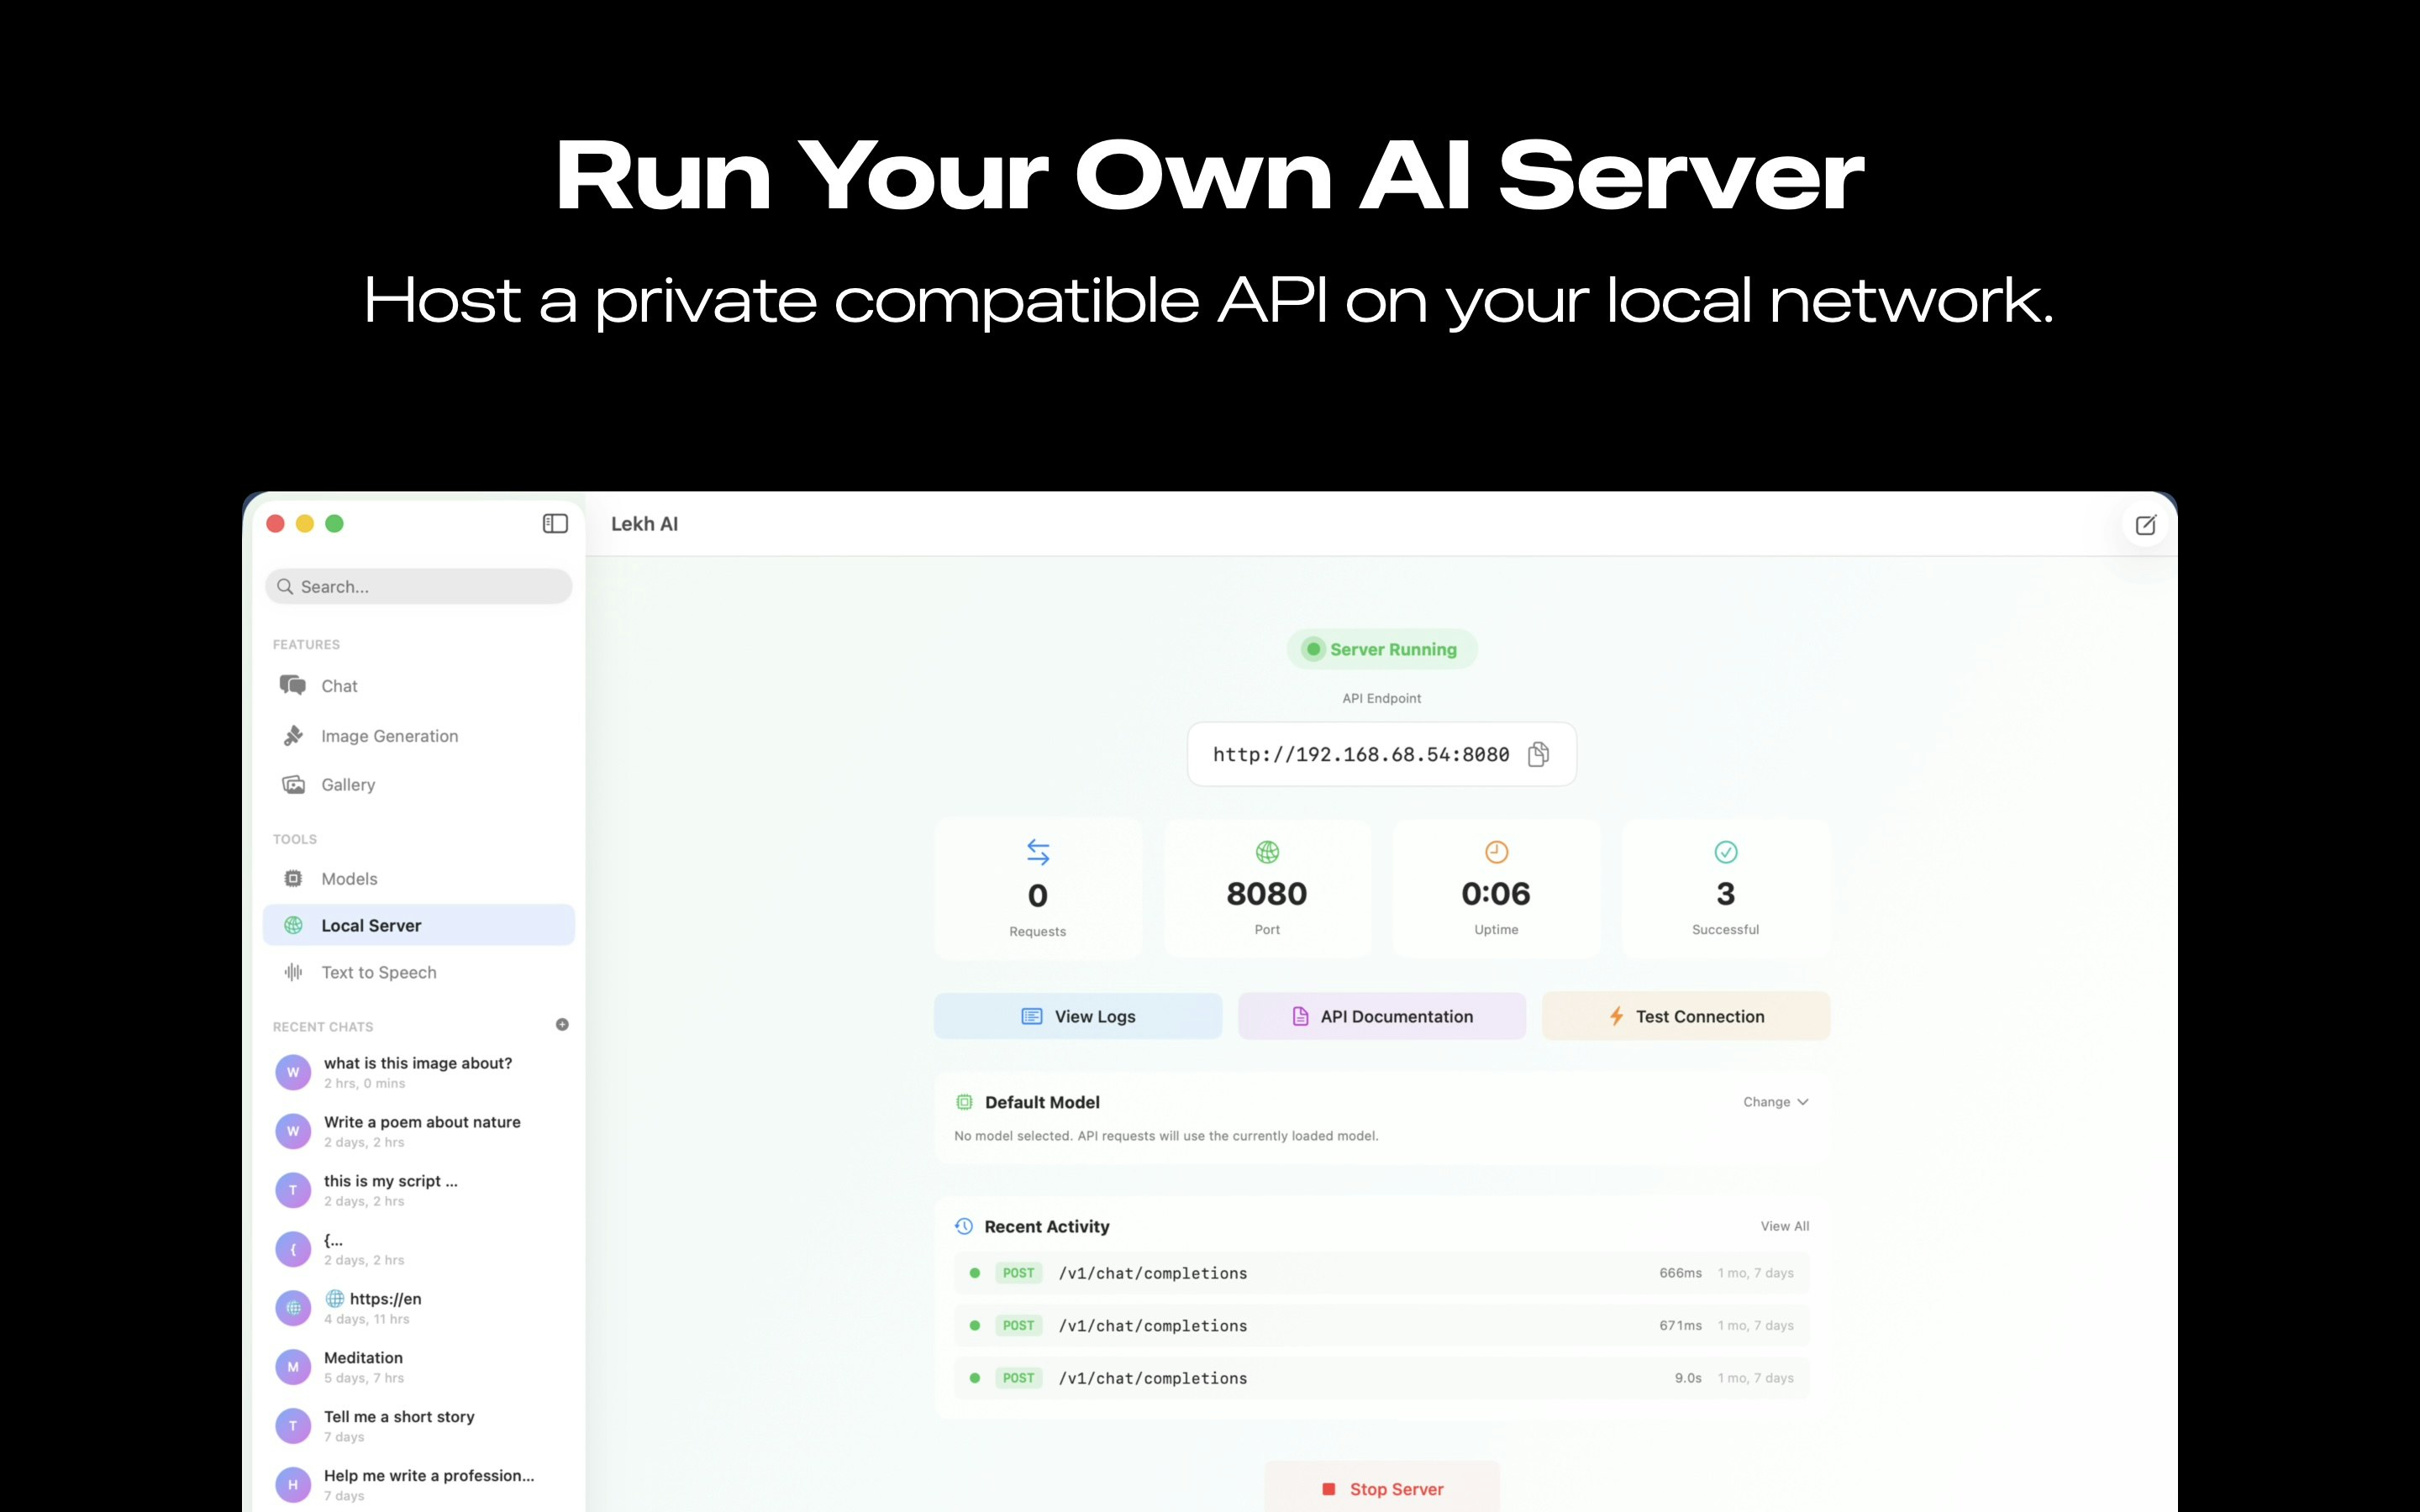Open Text to Speech tool
The width and height of the screenshot is (2420, 1512).
point(378,972)
